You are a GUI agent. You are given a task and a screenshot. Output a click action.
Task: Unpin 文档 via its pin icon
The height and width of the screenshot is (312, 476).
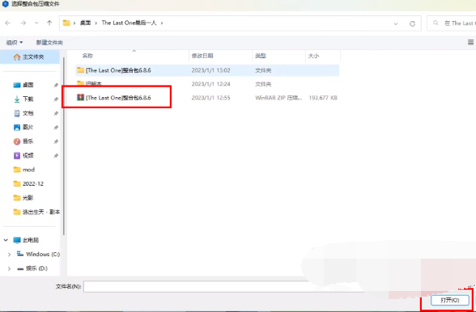pos(56,113)
